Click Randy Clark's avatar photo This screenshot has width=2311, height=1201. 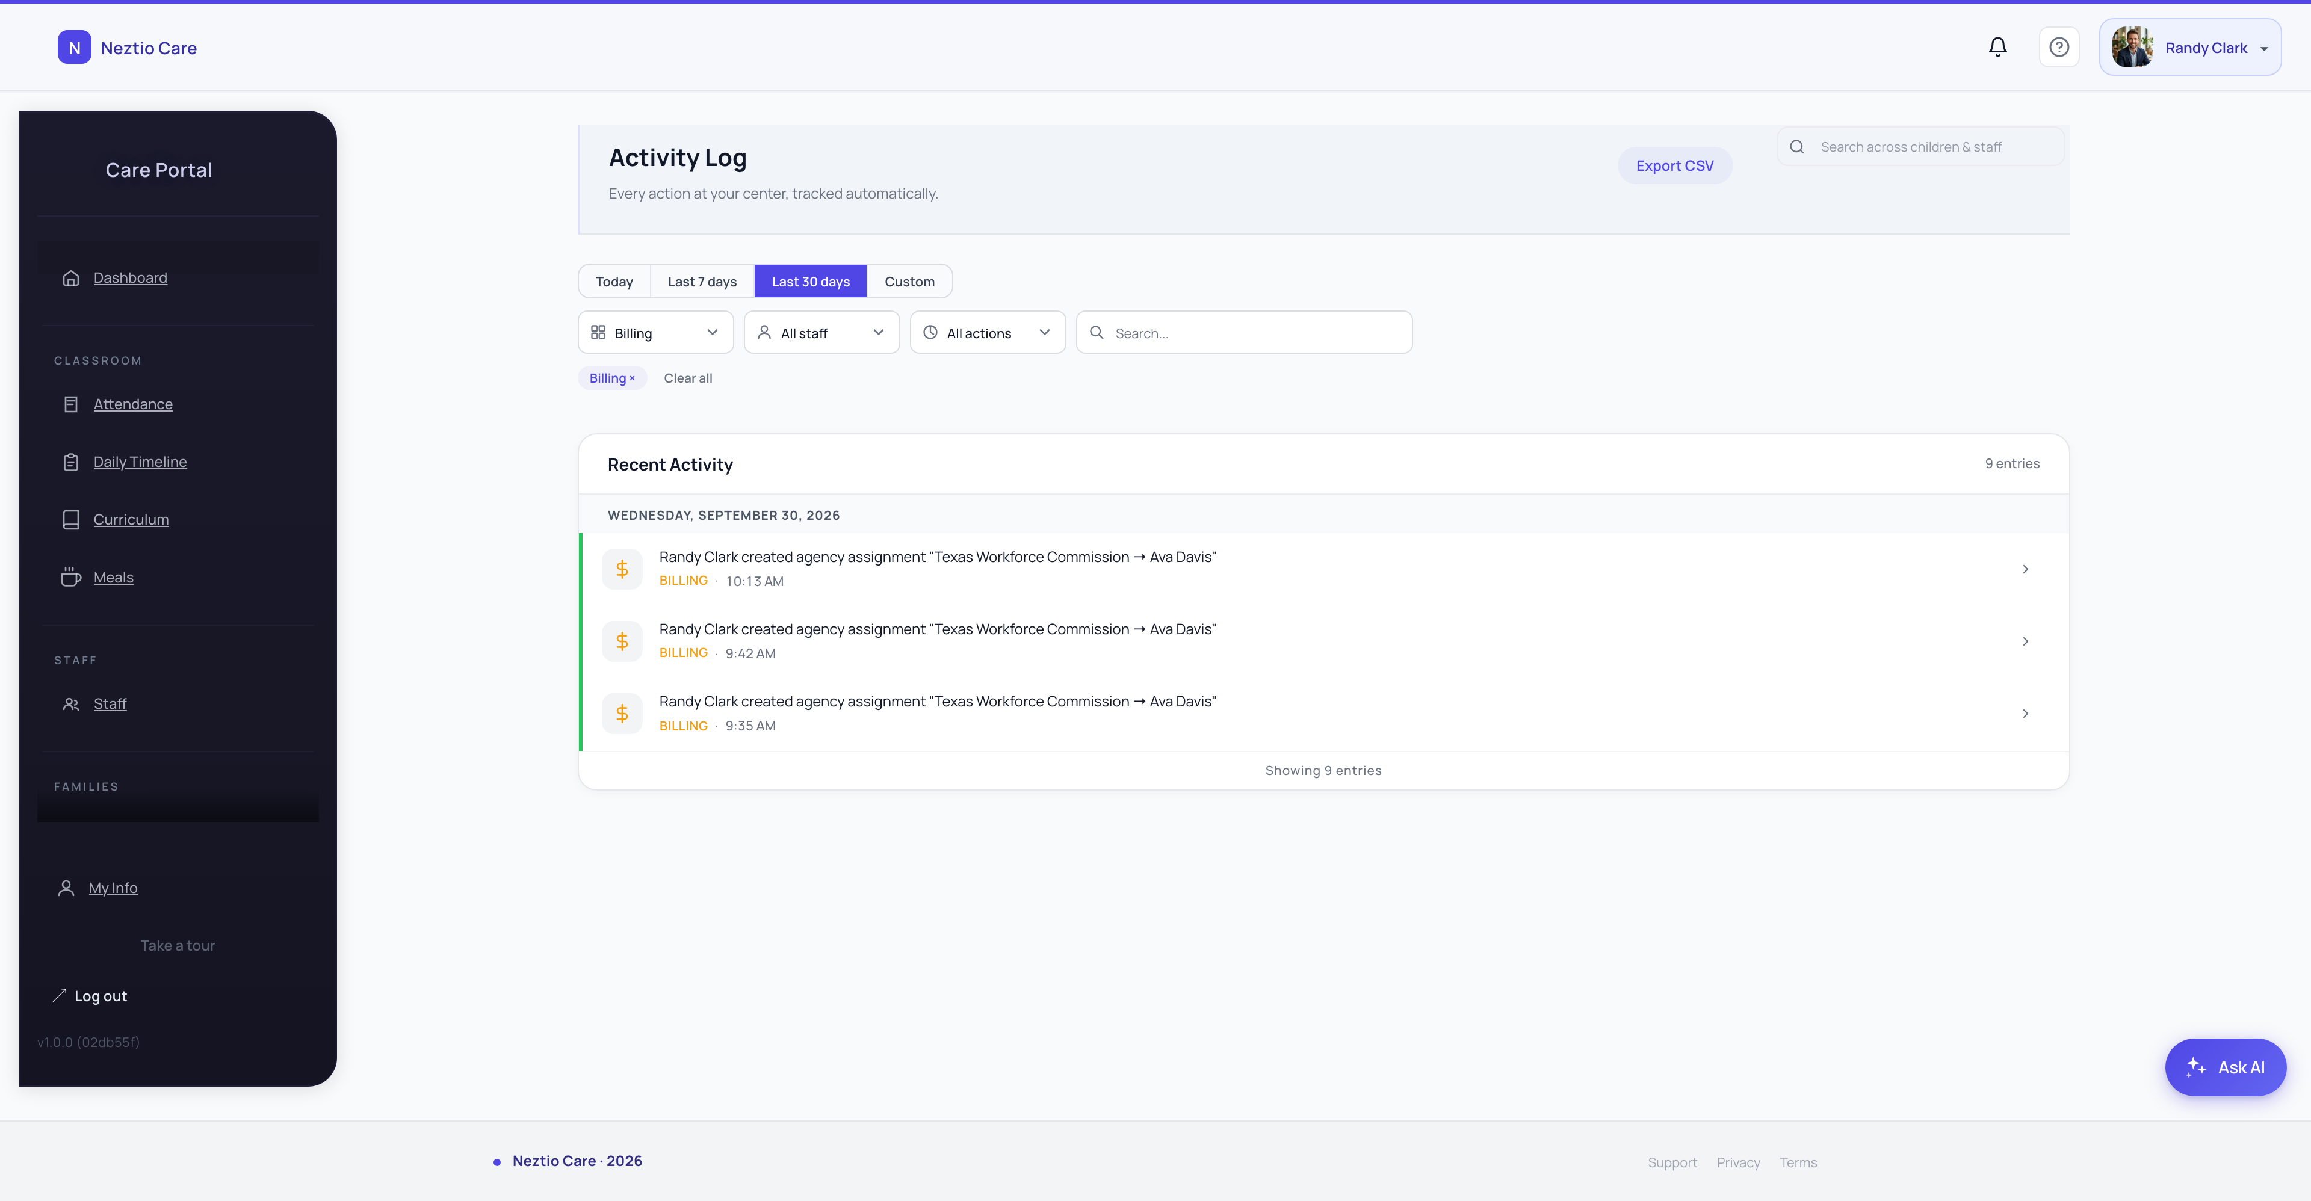point(2132,48)
